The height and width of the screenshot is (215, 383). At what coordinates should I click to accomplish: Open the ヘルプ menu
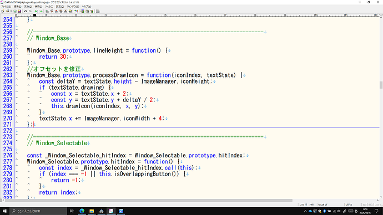tap(86, 7)
